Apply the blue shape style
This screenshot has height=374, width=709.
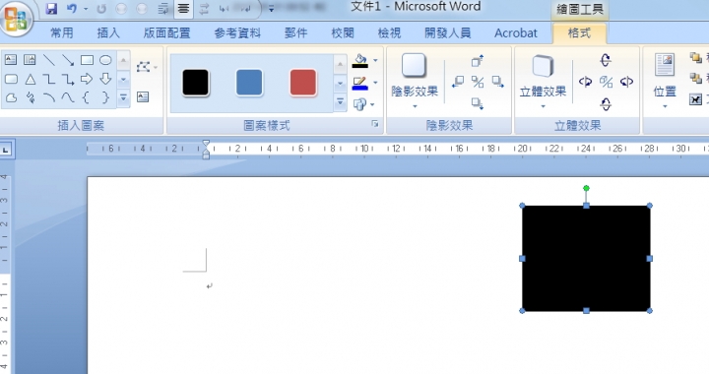249,83
